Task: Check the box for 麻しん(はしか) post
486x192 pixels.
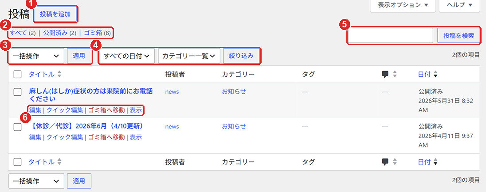Action: pos(18,92)
